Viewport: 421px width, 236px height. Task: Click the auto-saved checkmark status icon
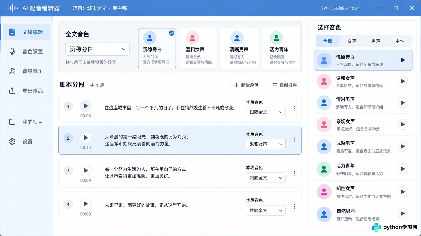324,8
